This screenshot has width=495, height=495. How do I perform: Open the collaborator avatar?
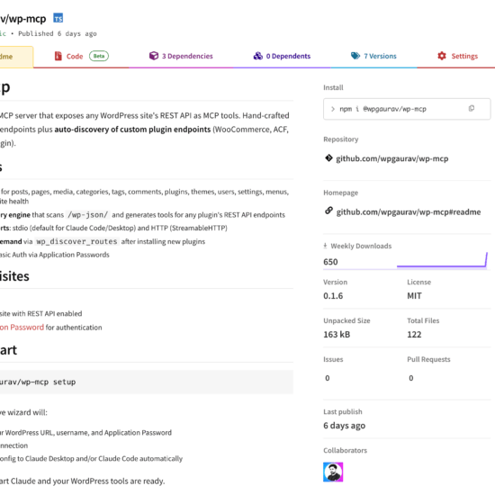[333, 472]
